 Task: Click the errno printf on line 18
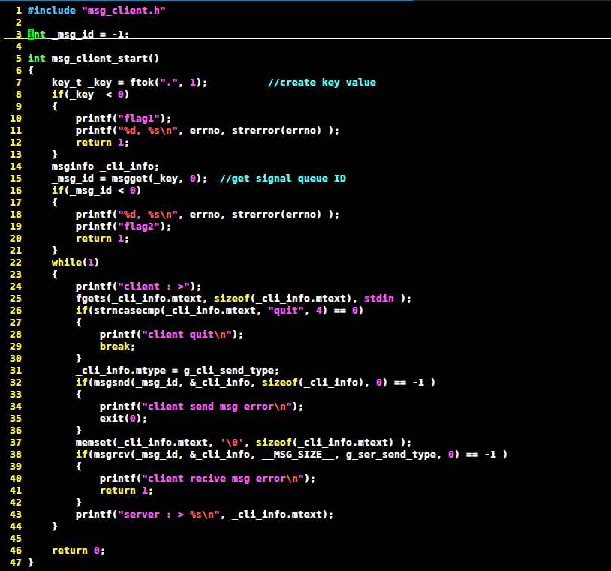207,215
